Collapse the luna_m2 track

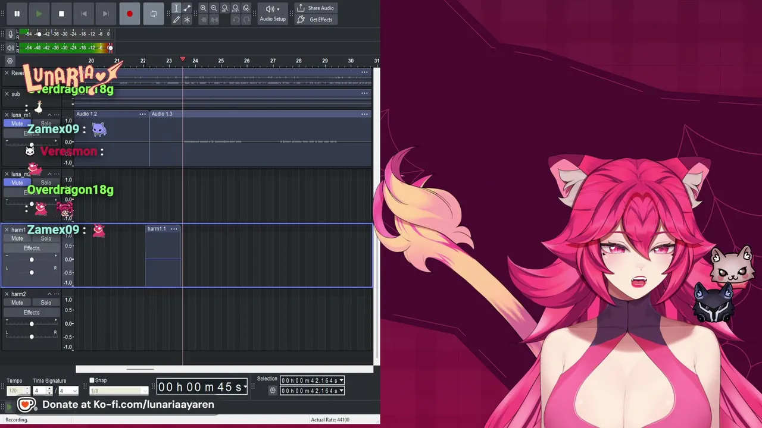[49, 174]
